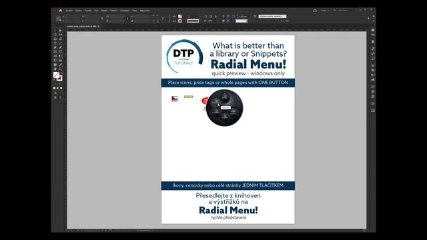Open the Objekt menu
427x240 pixels.
click(104, 11)
